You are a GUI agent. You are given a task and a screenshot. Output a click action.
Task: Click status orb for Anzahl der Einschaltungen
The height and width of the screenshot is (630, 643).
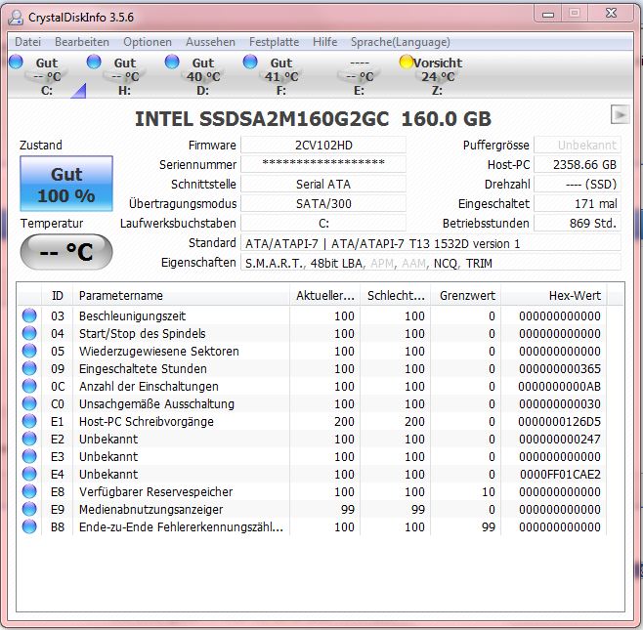[29, 386]
